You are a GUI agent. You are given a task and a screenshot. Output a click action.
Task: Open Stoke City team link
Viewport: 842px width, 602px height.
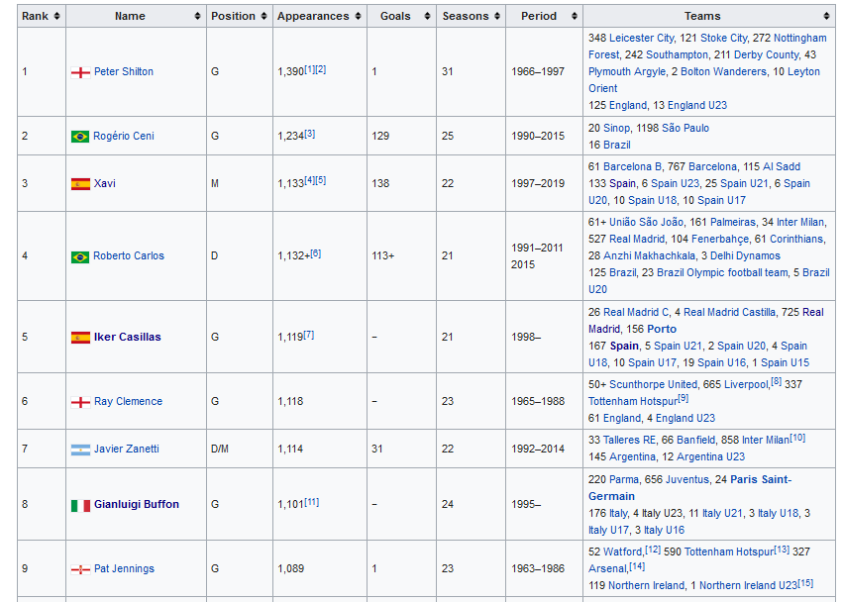[x=723, y=38]
